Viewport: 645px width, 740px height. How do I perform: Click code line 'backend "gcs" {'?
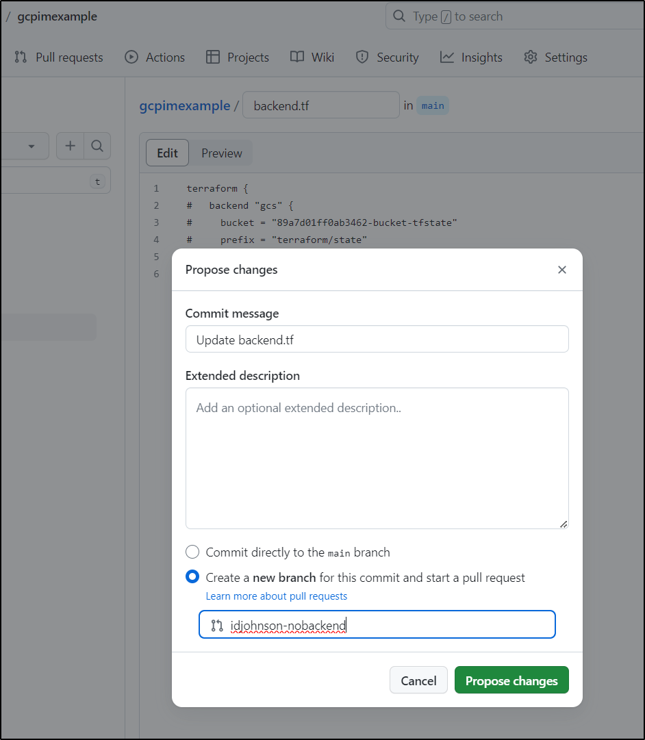click(x=240, y=206)
